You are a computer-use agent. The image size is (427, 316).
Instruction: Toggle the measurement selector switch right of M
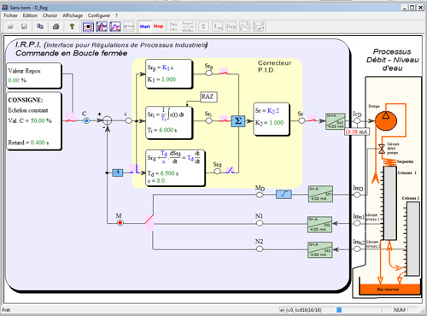point(149,222)
